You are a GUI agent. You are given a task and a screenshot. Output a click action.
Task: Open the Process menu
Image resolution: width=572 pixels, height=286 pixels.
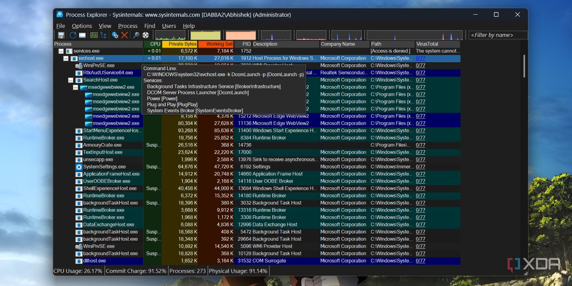(128, 26)
